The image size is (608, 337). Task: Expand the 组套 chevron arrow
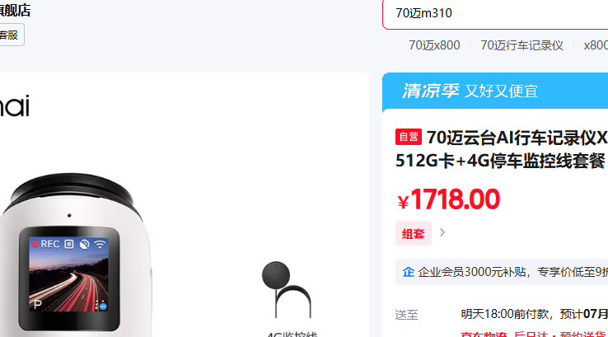tap(442, 232)
